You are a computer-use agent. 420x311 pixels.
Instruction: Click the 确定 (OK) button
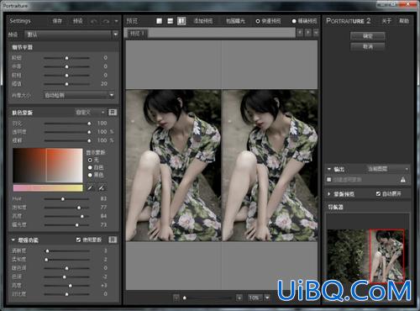click(x=368, y=36)
